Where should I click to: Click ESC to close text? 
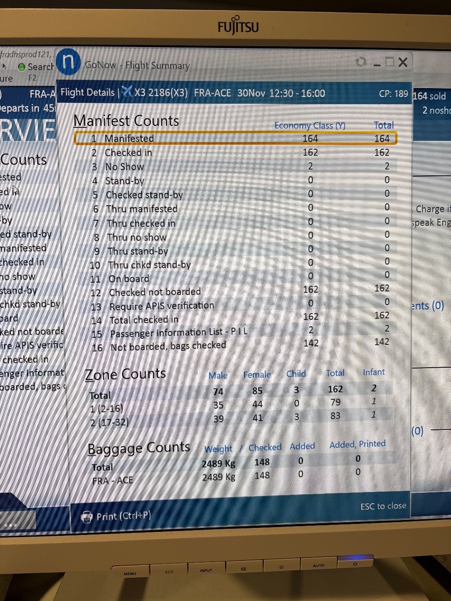[383, 506]
